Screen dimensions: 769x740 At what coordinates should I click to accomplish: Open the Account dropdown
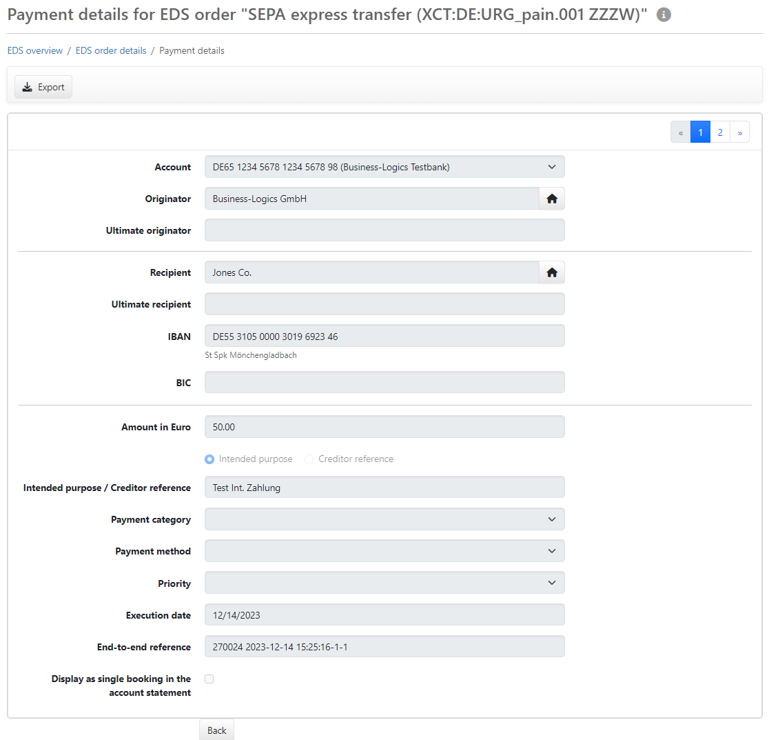(384, 167)
